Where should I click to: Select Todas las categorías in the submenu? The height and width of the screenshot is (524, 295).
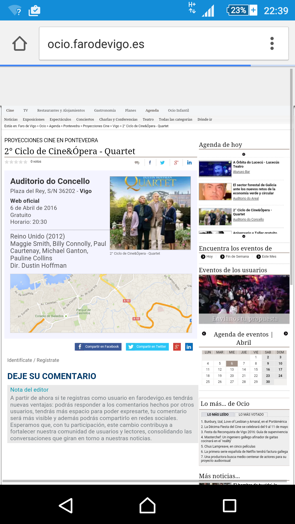click(x=176, y=120)
